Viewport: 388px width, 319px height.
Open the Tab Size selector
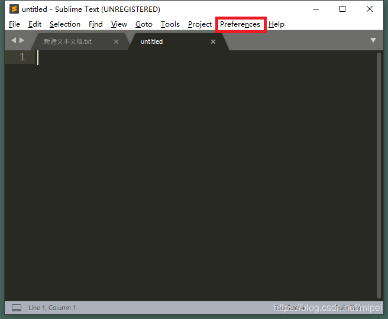point(290,308)
